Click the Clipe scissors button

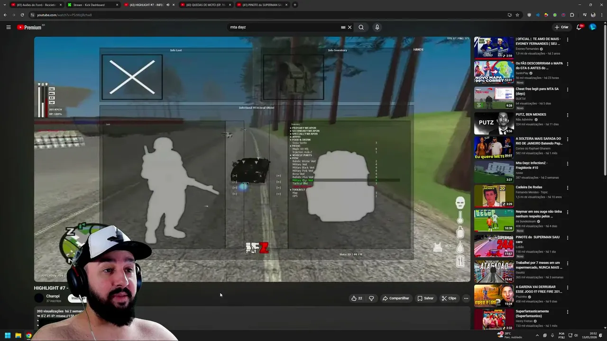click(x=449, y=298)
